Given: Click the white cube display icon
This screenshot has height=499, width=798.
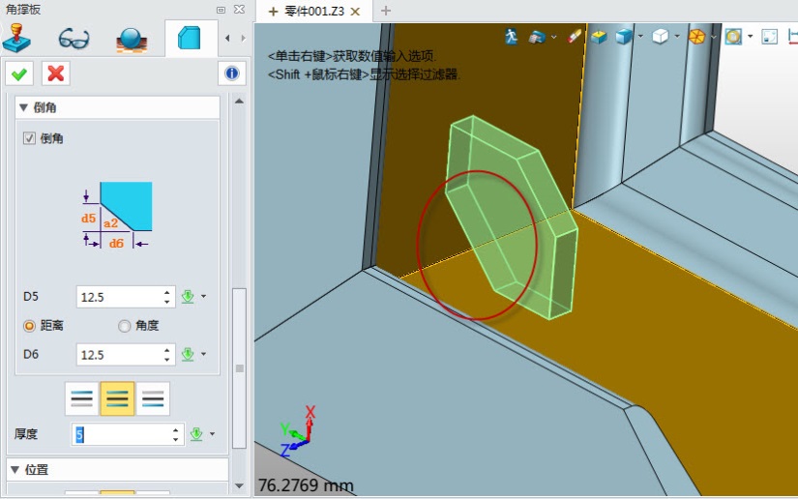Looking at the screenshot, I should point(660,37).
